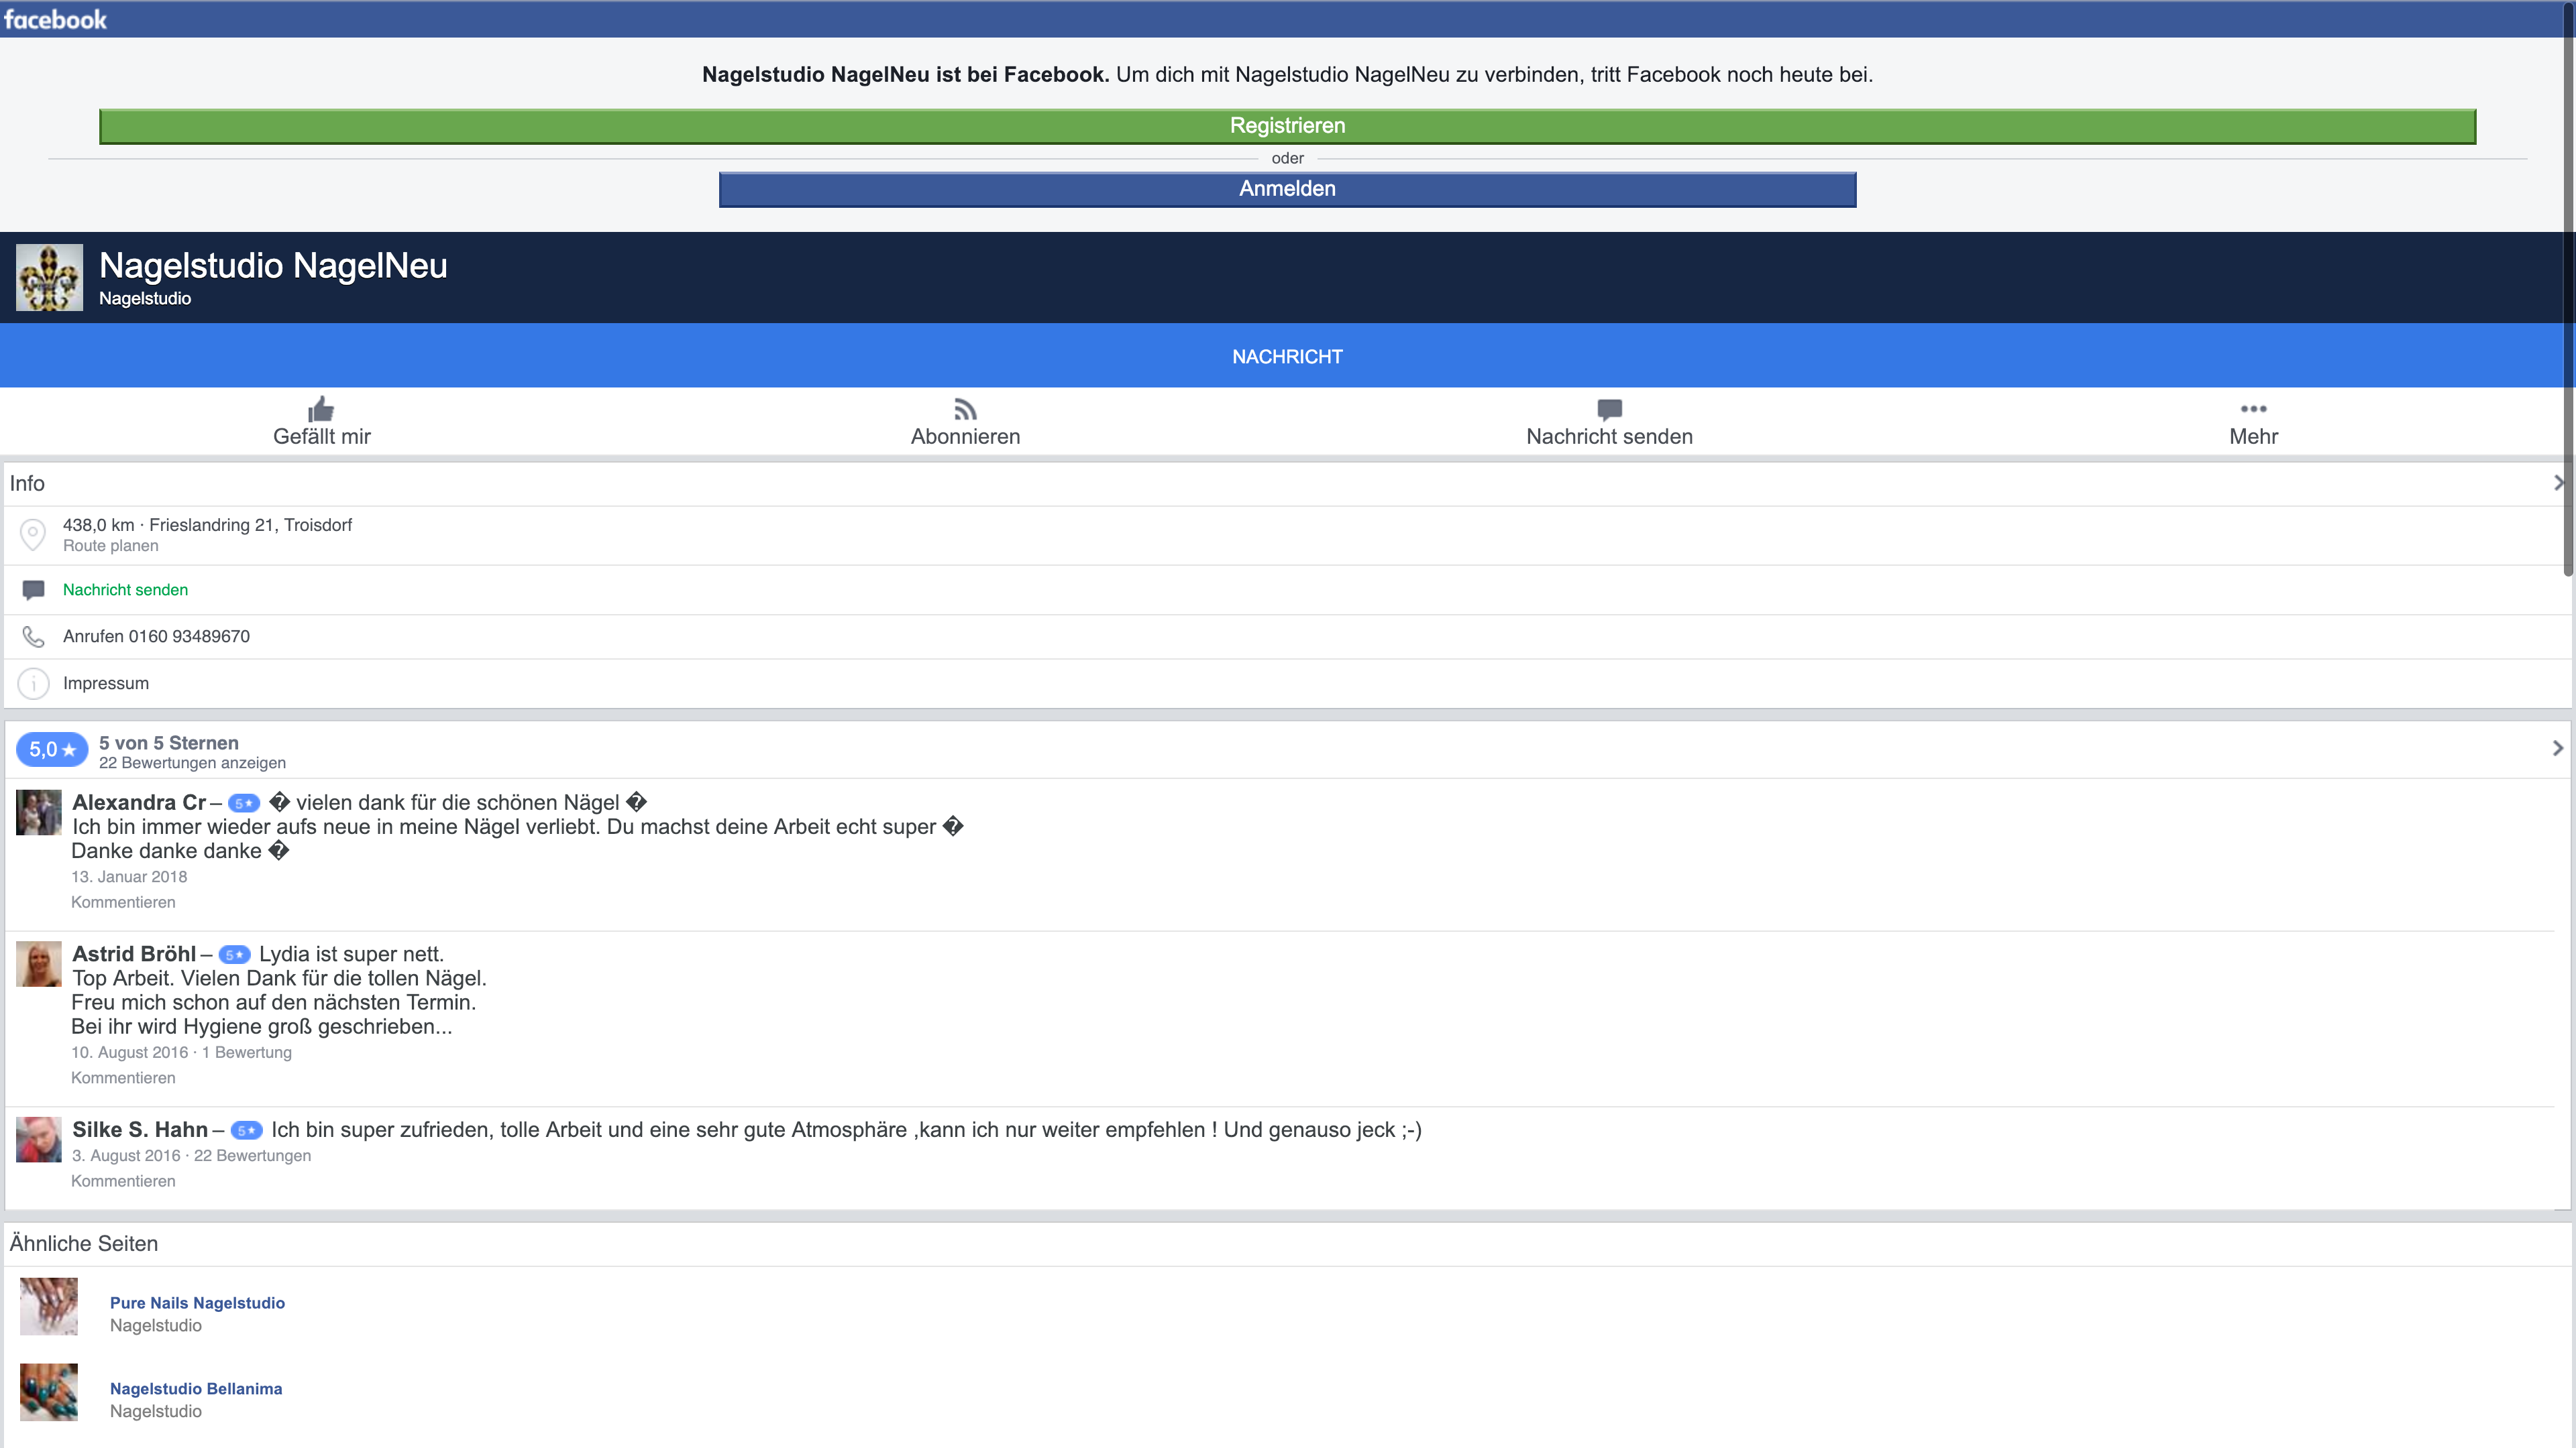This screenshot has height=1448, width=2576.
Task: Open the Pure Nails Nagelstudio thumbnail
Action: (x=49, y=1306)
